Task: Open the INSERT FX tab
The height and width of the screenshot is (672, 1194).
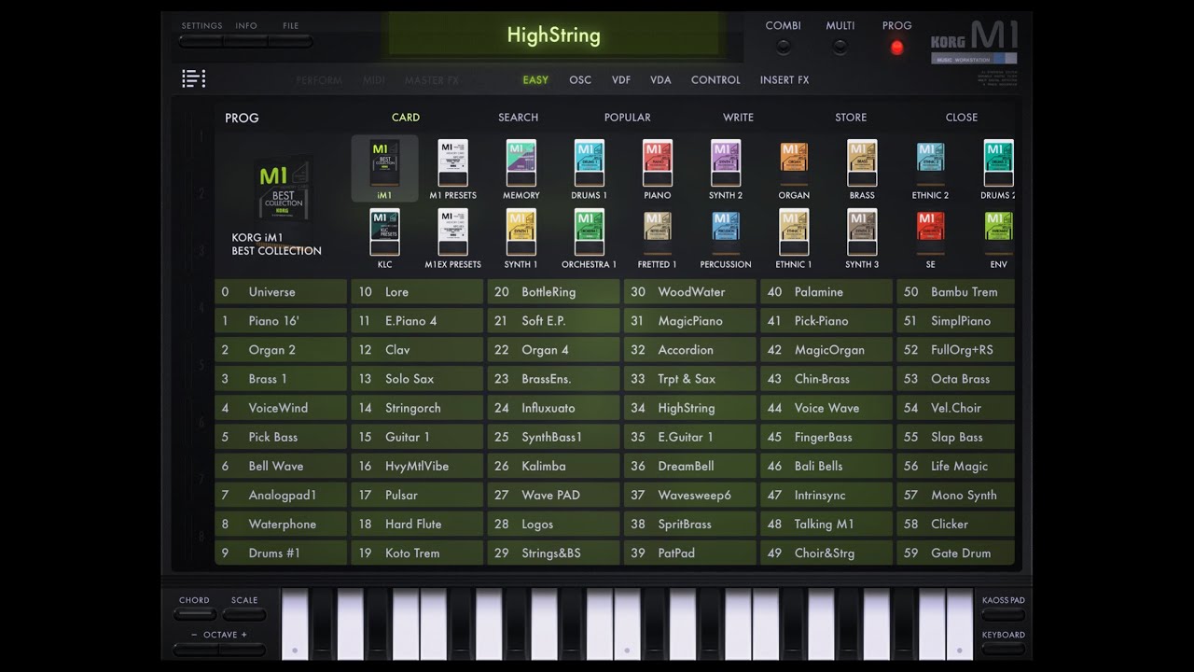Action: (784, 80)
